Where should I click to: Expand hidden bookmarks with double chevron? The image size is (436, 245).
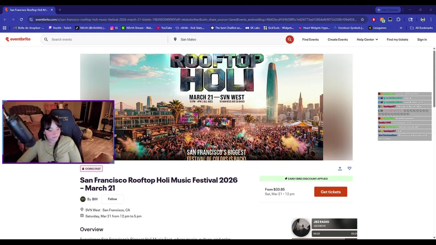(x=401, y=28)
